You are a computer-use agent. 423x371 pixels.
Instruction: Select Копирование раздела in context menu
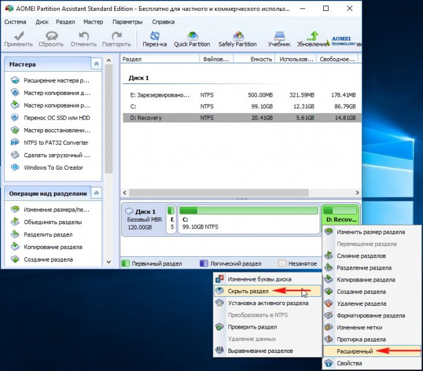[372, 280]
